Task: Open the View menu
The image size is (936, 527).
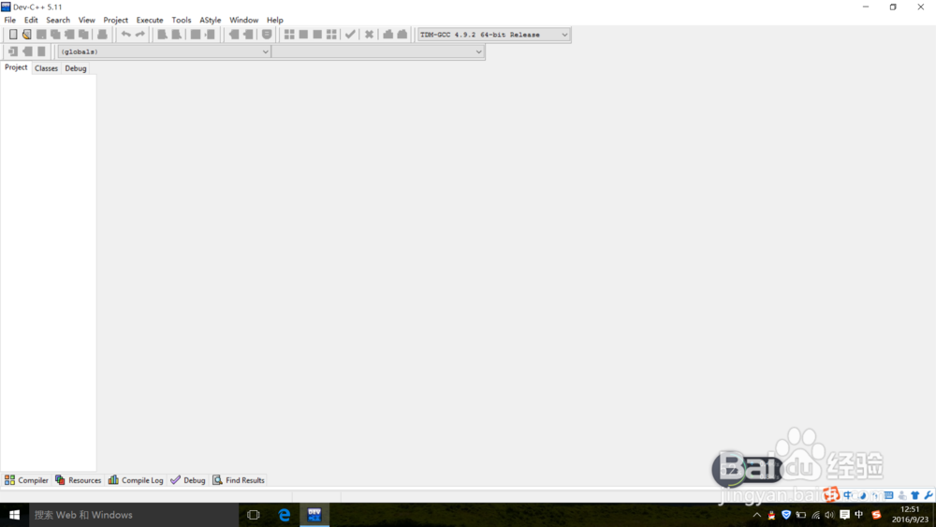Action: coord(86,20)
